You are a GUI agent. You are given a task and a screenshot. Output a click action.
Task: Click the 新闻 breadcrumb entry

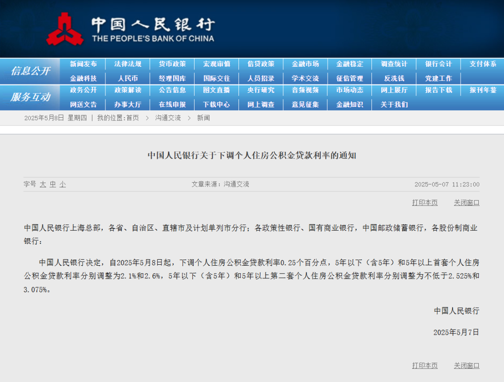click(204, 118)
